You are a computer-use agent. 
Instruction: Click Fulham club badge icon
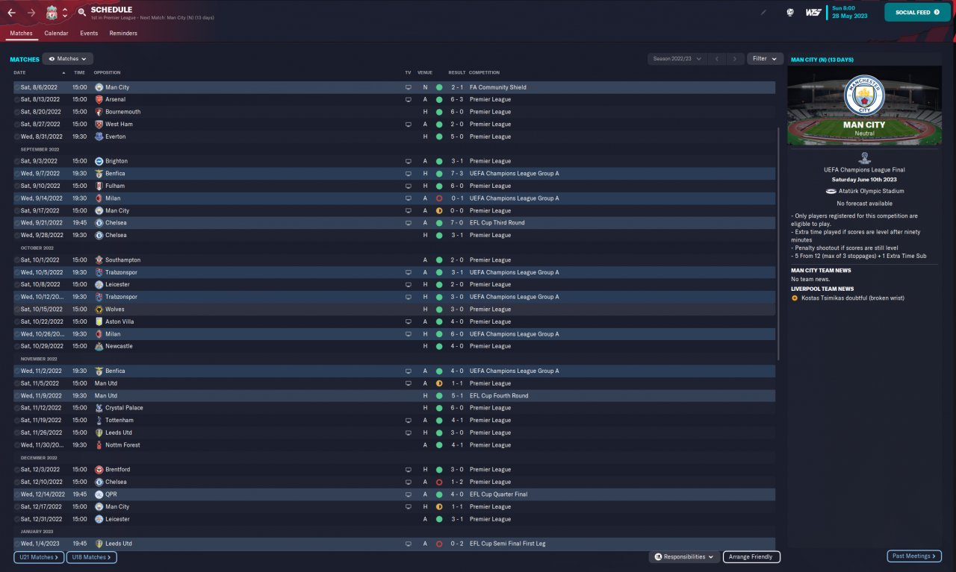pyautogui.click(x=99, y=186)
